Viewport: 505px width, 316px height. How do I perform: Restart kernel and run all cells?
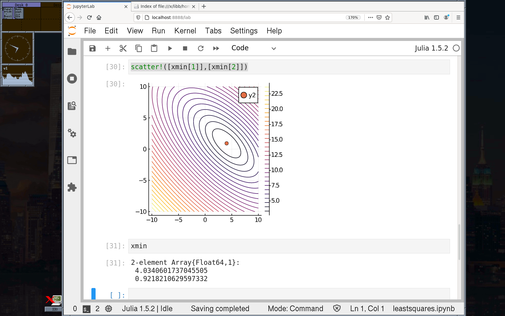[216, 48]
